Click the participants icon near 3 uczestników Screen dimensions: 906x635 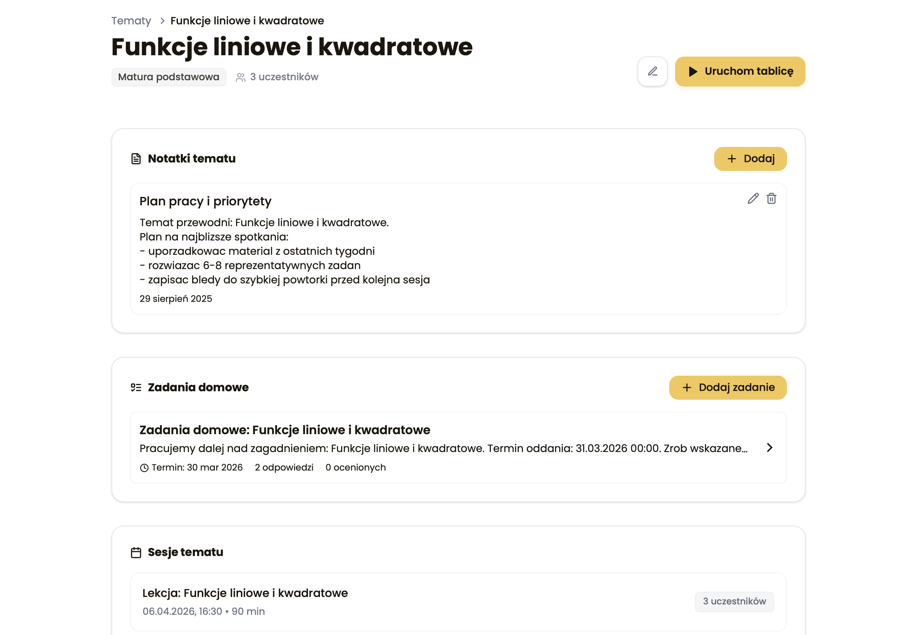pyautogui.click(x=241, y=77)
